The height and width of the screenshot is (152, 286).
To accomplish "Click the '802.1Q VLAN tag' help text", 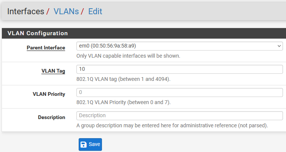I will point(123,79).
